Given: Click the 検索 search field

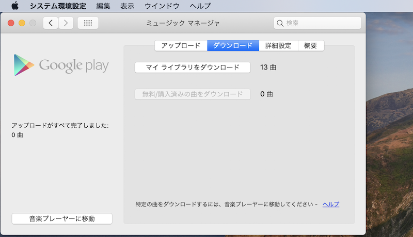Looking at the screenshot, I should point(317,23).
